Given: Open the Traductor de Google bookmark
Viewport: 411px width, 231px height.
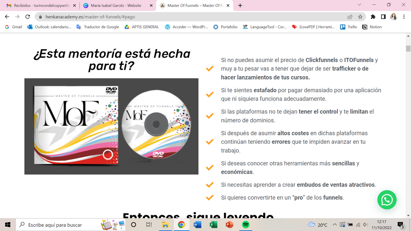Looking at the screenshot, I should click(98, 27).
